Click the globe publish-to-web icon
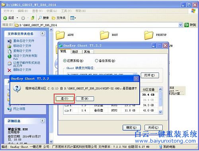The width and height of the screenshot is (199, 151). coord(10,56)
